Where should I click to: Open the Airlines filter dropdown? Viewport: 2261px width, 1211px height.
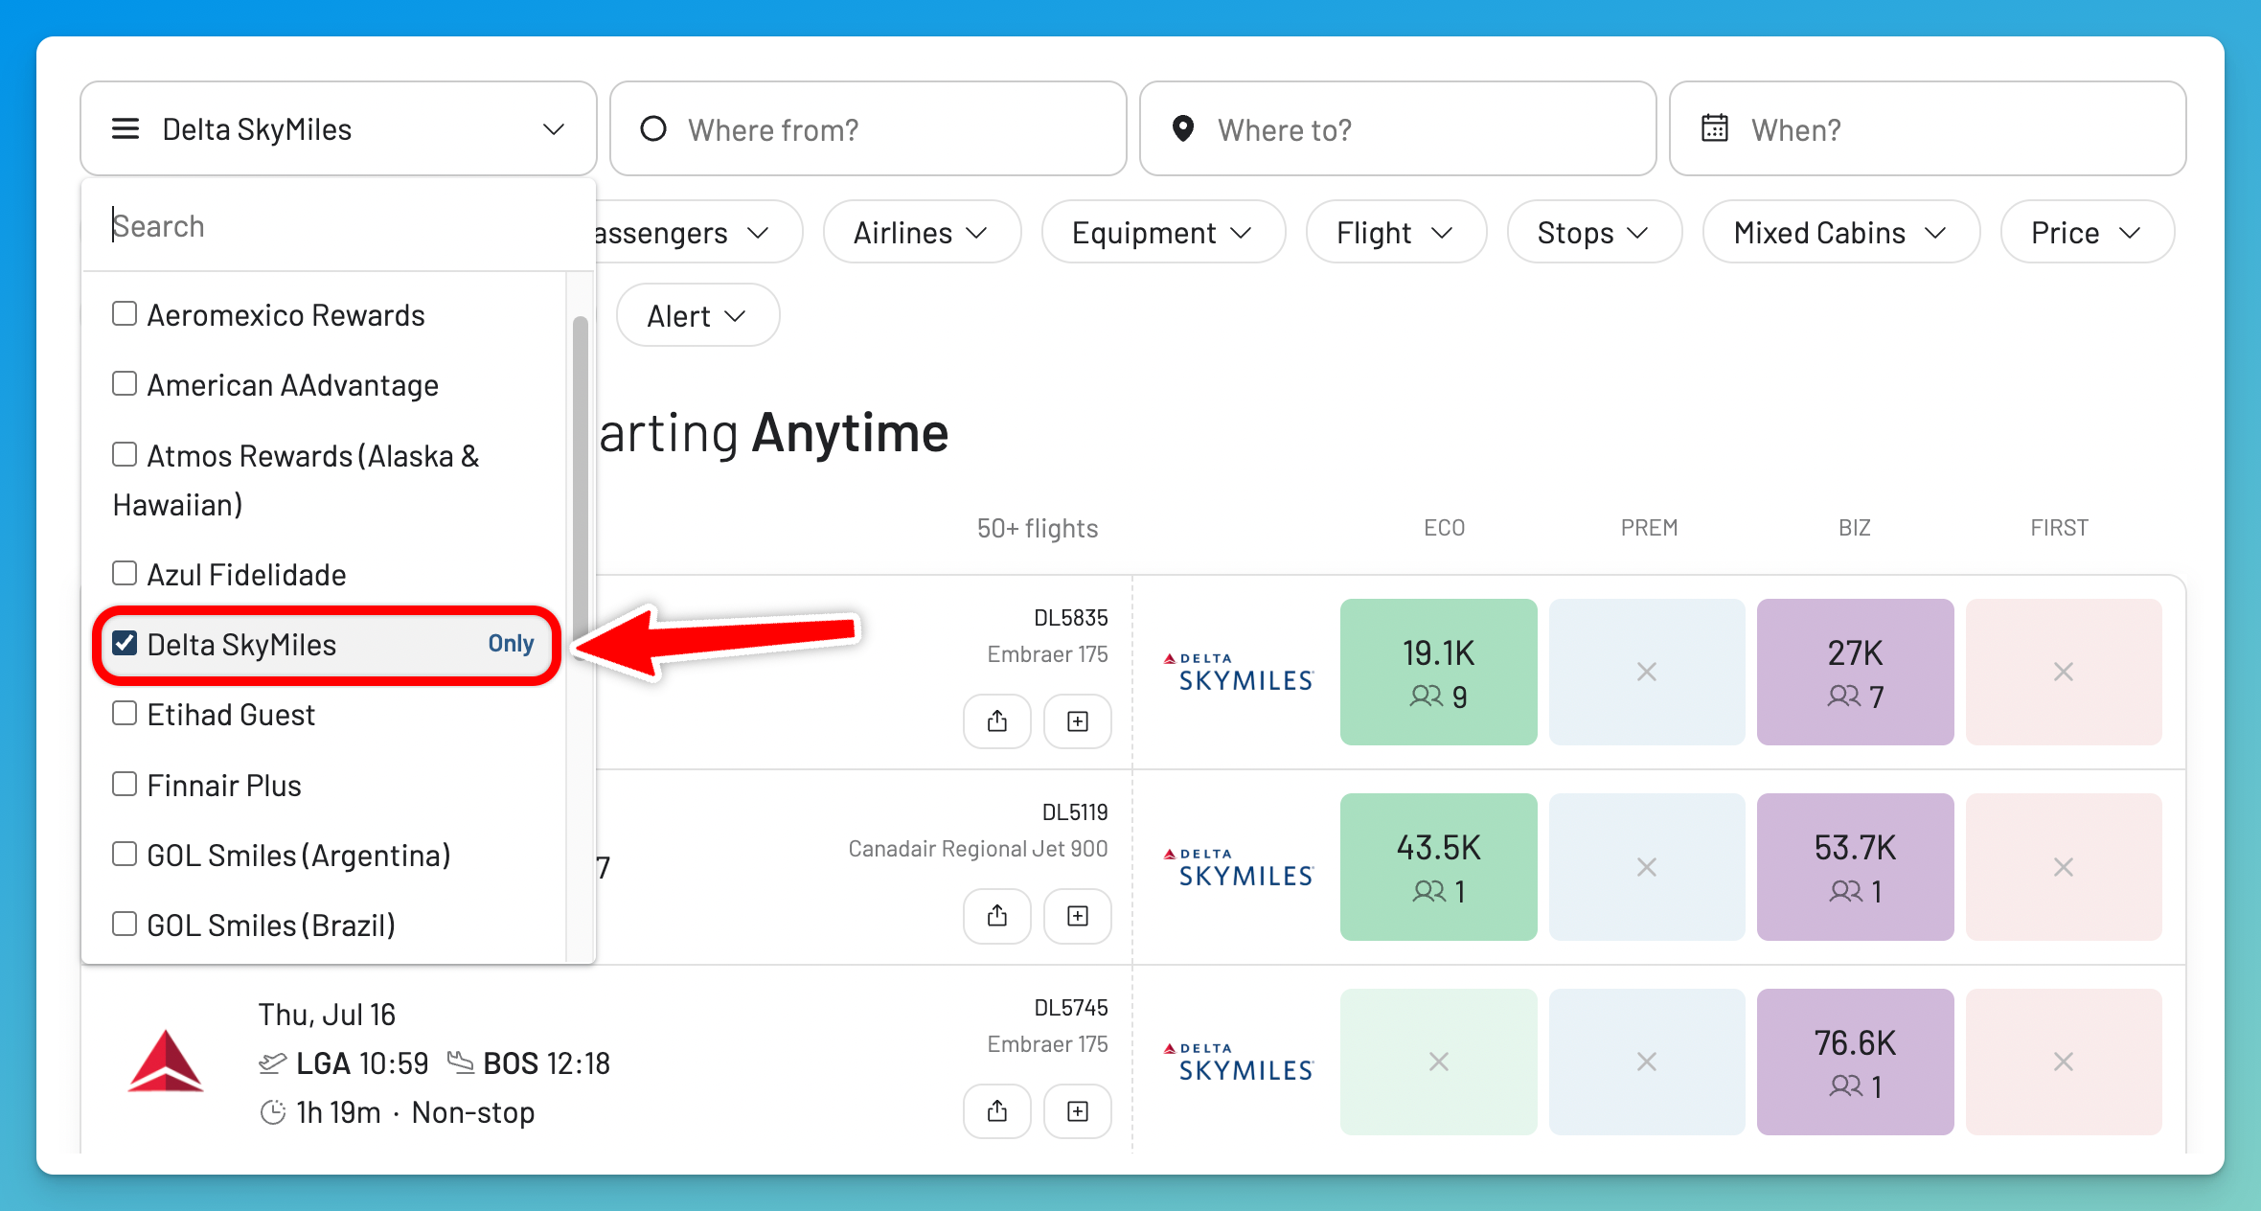pos(922,233)
